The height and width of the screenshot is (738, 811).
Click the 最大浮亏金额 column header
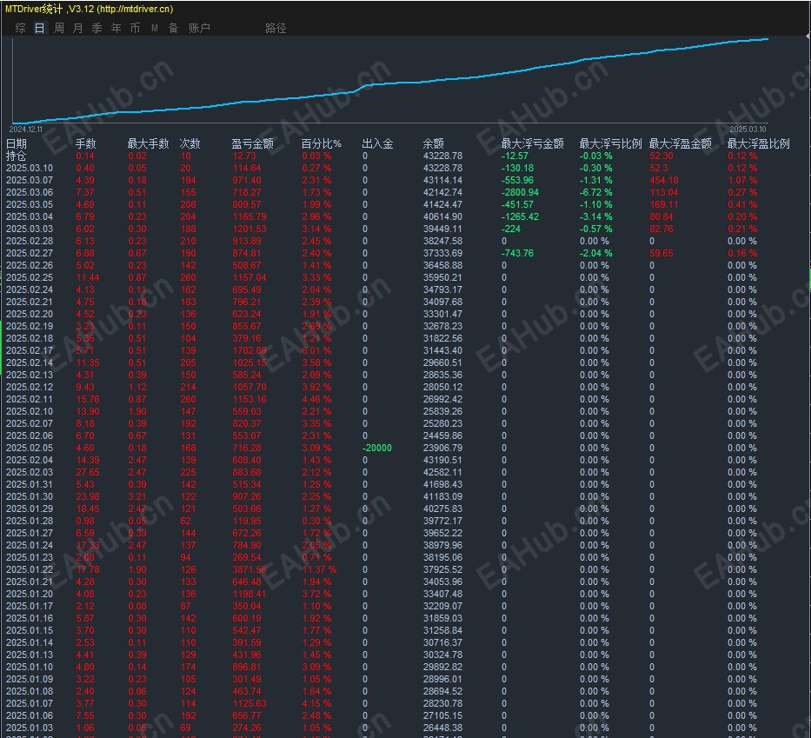coord(532,143)
